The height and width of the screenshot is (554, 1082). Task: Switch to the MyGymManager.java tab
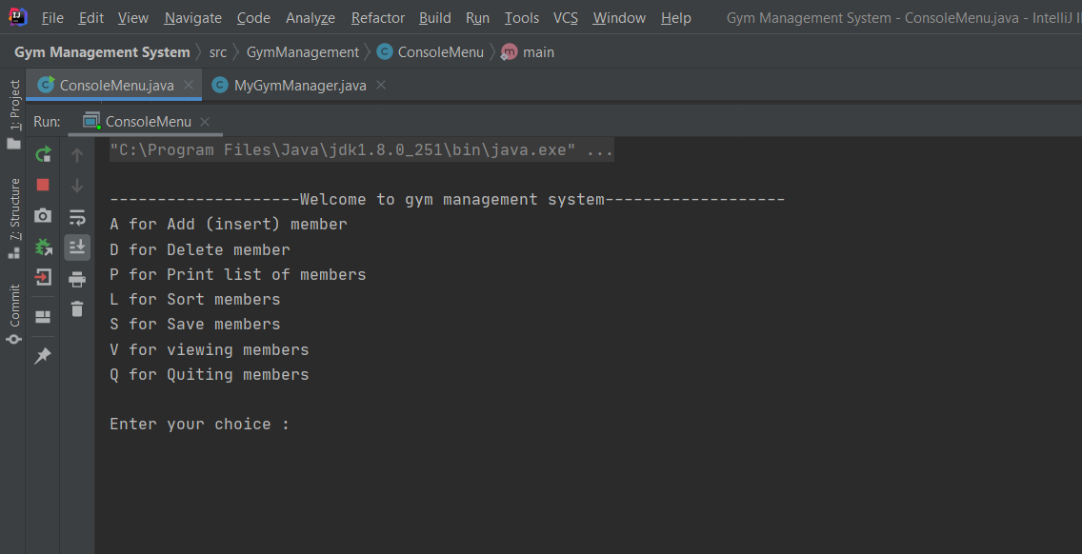coord(300,86)
